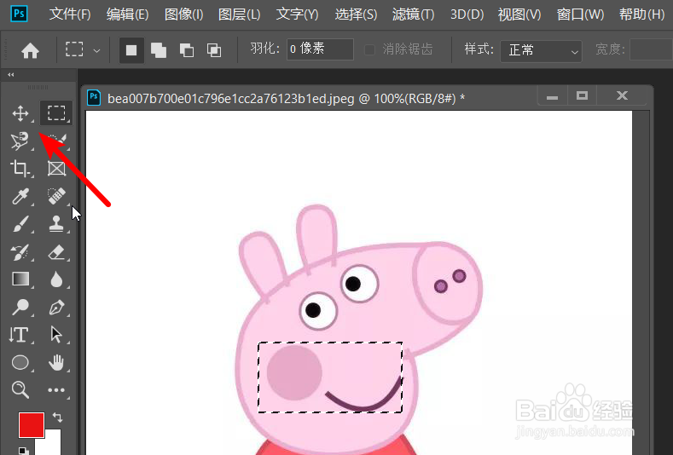Select the Frame tool
The image size is (673, 455).
point(56,169)
